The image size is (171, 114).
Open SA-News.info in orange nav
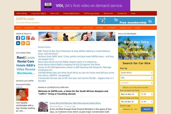point(29,28)
